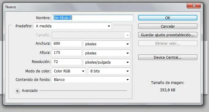This screenshot has width=209, height=112.
Task: Click the Resolución value field
Action: coord(67,62)
